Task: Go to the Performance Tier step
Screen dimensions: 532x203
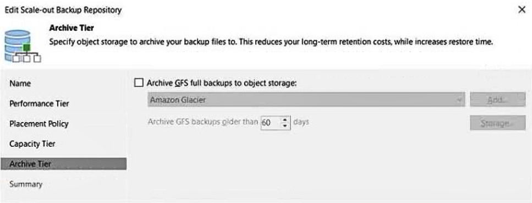Action: click(39, 103)
